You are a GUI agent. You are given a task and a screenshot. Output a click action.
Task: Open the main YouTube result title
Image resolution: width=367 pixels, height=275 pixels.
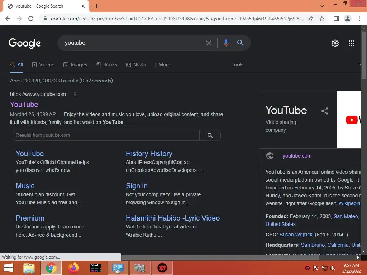tap(24, 105)
